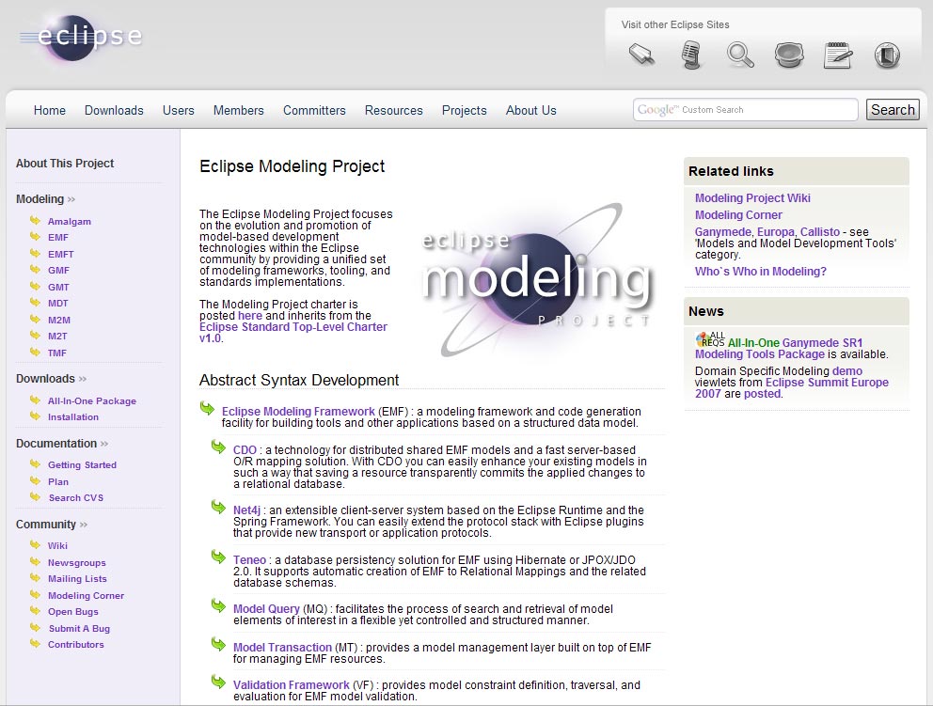The width and height of the screenshot is (933, 706).
Task: Open the GMT sidebar link
Action: click(x=58, y=287)
